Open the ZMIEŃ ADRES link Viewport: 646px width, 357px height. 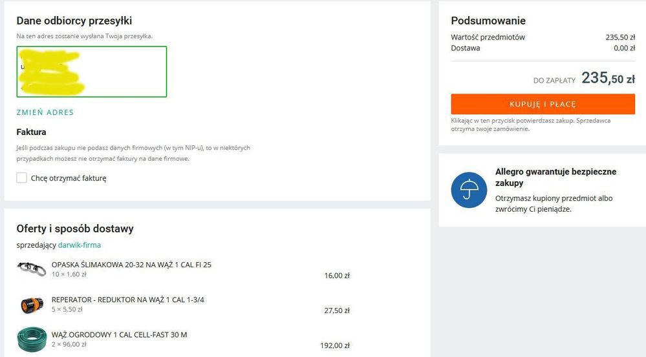[x=45, y=112]
